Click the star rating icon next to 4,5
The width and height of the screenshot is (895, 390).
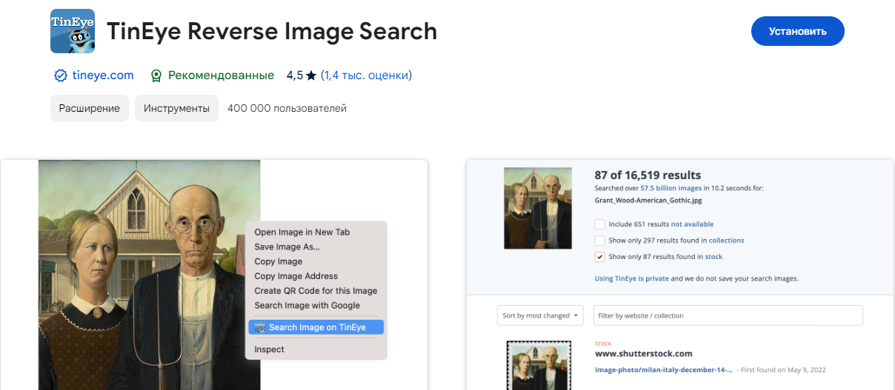pos(311,75)
